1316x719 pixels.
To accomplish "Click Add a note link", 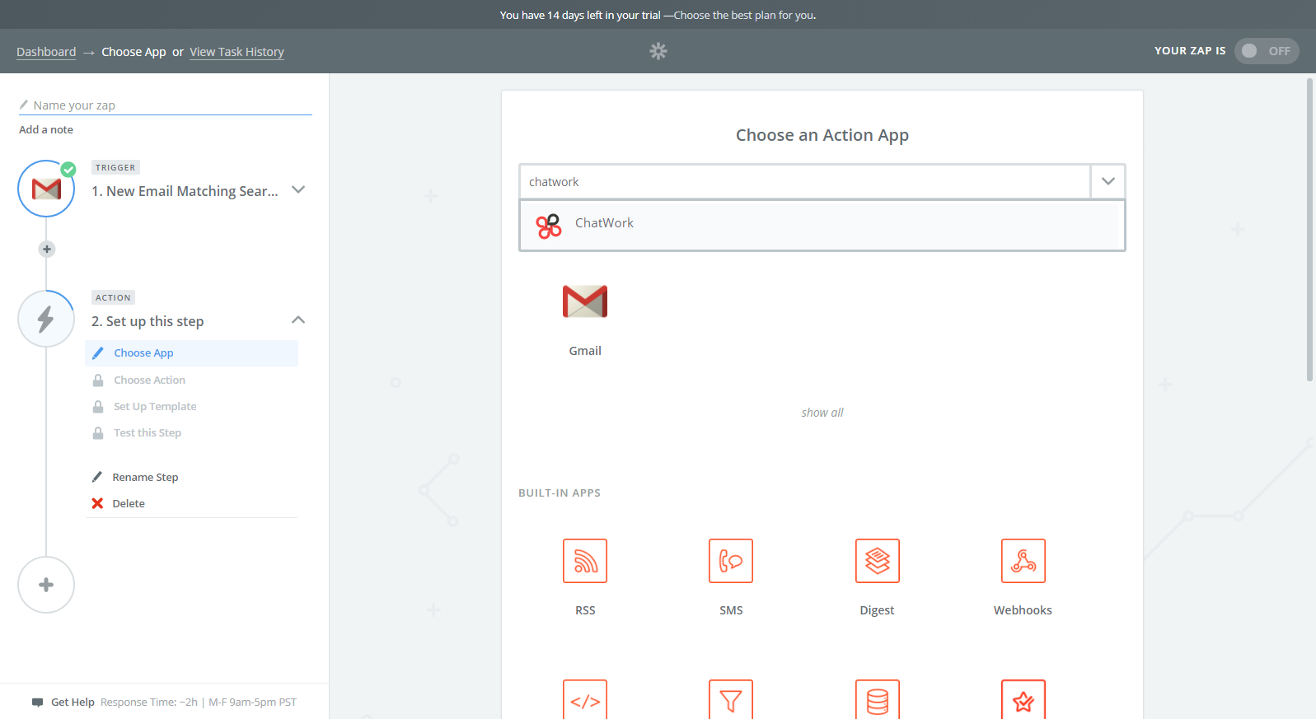I will click(x=46, y=129).
